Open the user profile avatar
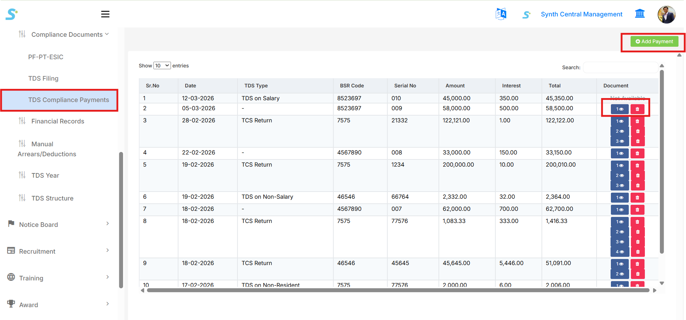Viewport: 686px width, 320px height. tap(666, 14)
